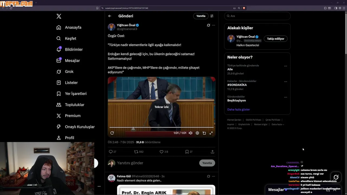Click Grok icon on Yiğitcan Önal's post
The height and width of the screenshot is (195, 347).
pyautogui.click(x=208, y=25)
